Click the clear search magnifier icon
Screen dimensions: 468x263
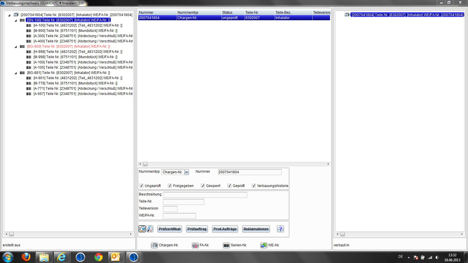coord(150,229)
